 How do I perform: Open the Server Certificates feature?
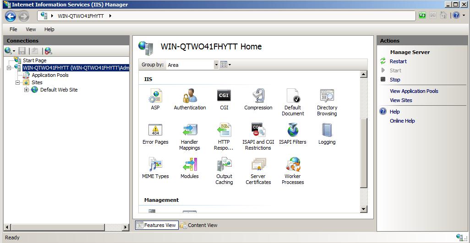tap(258, 171)
